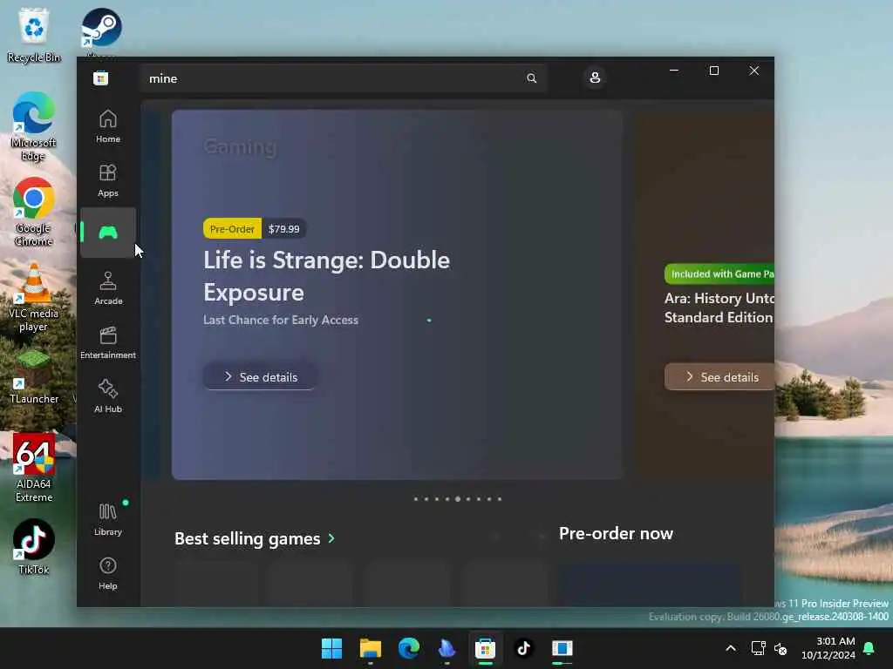See details for Life is Strange: Double Exposure
Viewport: 893px width, 669px height.
[261, 376]
